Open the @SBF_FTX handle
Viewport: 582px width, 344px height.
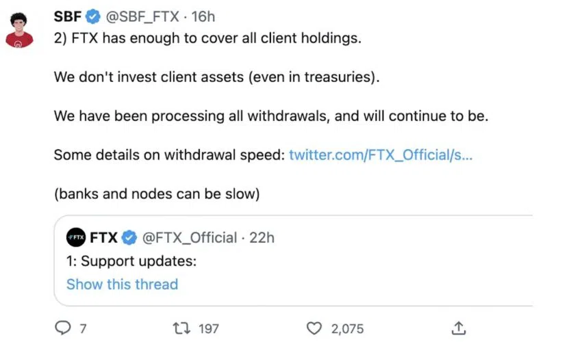point(141,16)
